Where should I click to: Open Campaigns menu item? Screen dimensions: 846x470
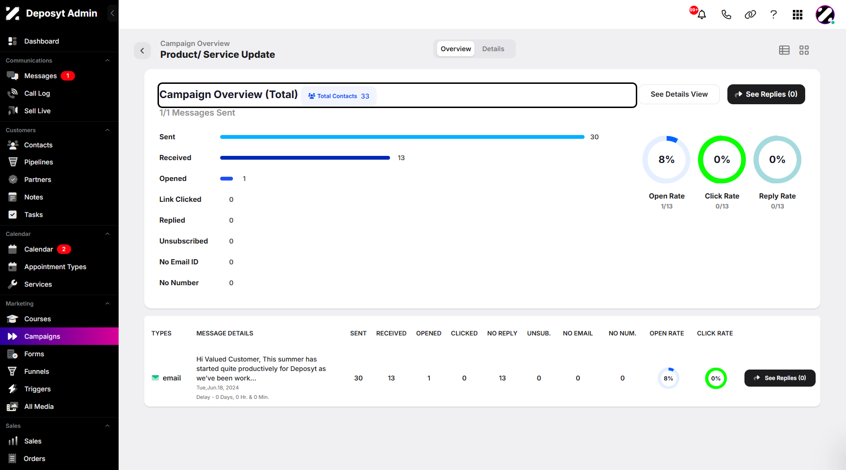tap(59, 336)
